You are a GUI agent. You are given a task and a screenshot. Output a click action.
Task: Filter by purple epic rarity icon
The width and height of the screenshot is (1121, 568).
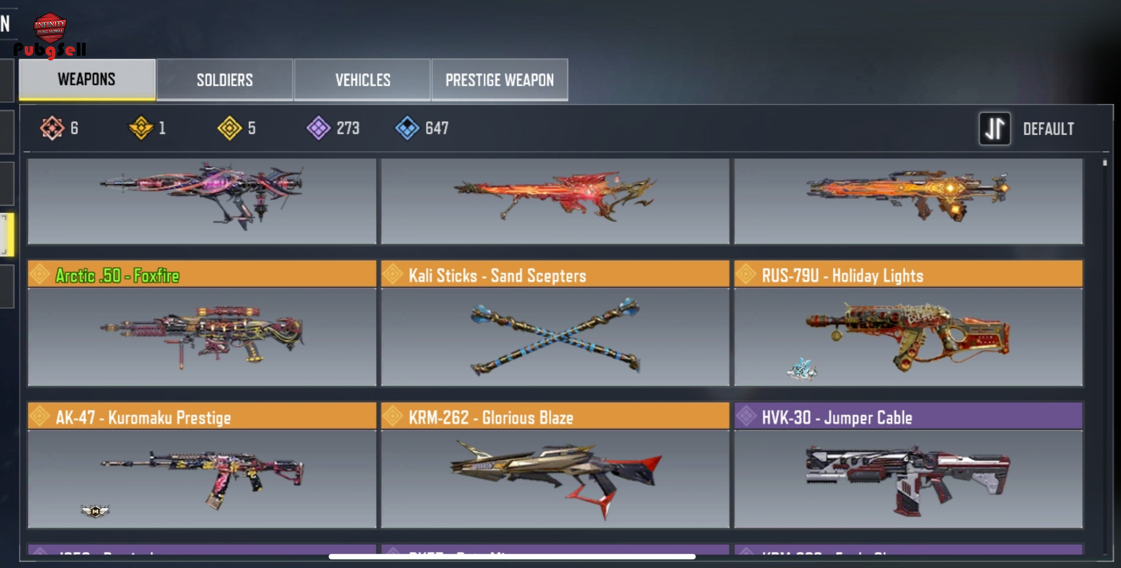(319, 128)
